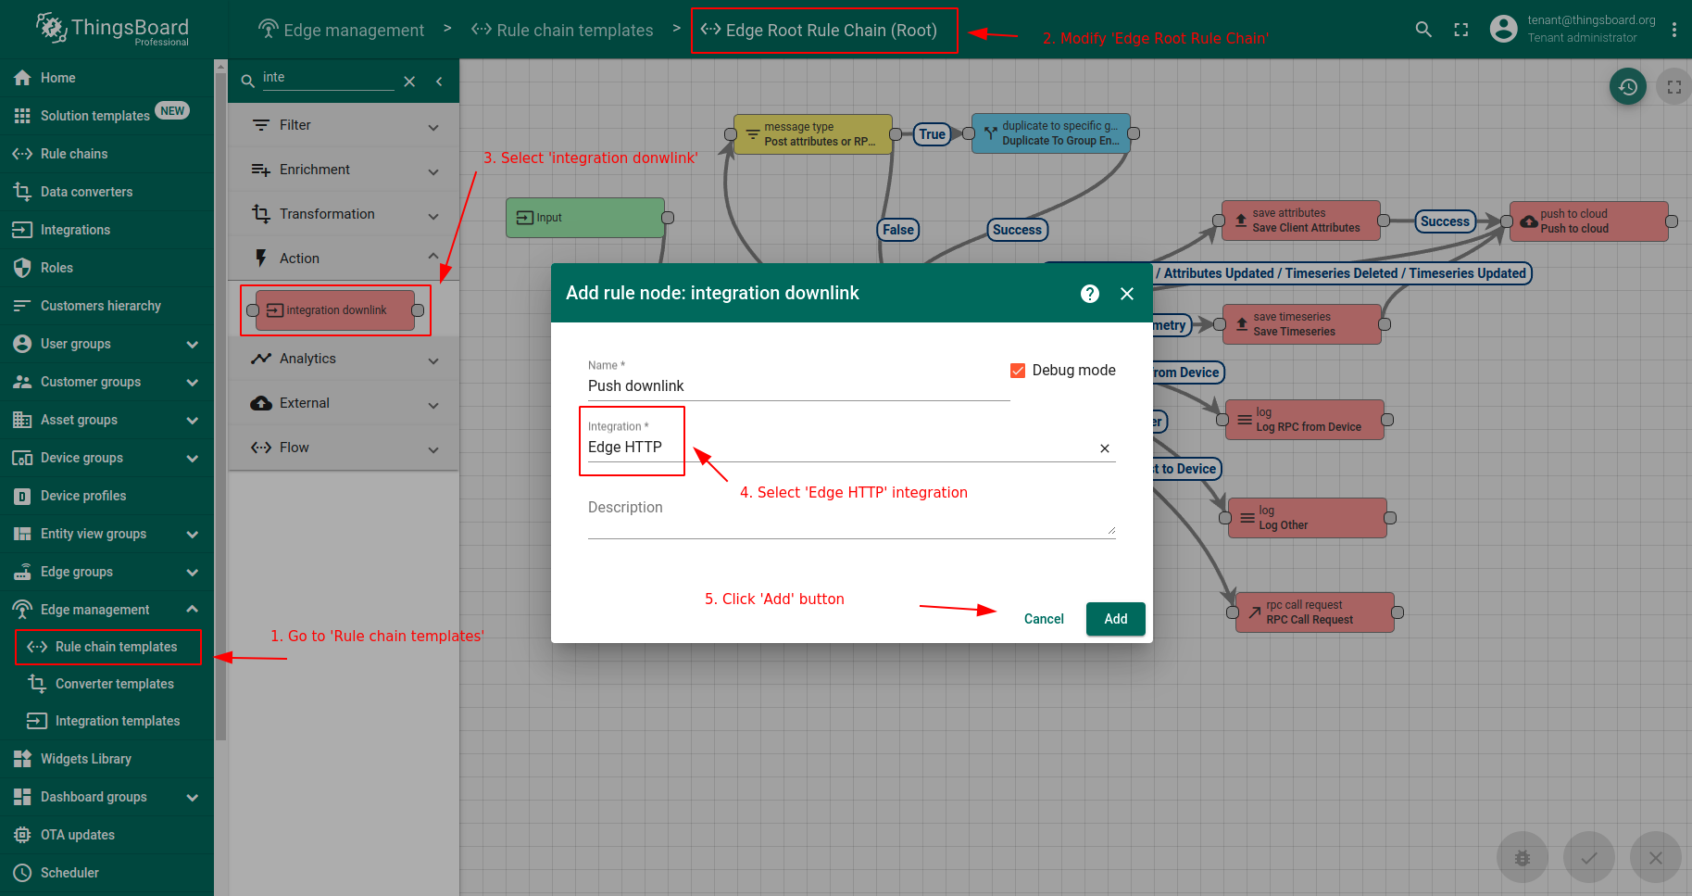This screenshot has height=896, width=1692.
Task: Collapse the Action node category
Action: click(x=344, y=259)
